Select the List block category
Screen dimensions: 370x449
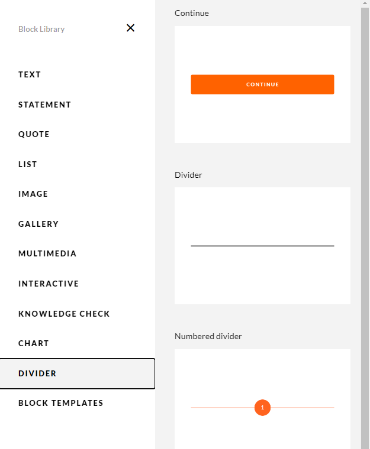tap(28, 164)
